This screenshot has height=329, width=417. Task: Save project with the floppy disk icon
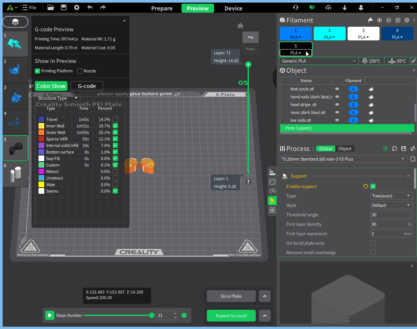point(64,7)
